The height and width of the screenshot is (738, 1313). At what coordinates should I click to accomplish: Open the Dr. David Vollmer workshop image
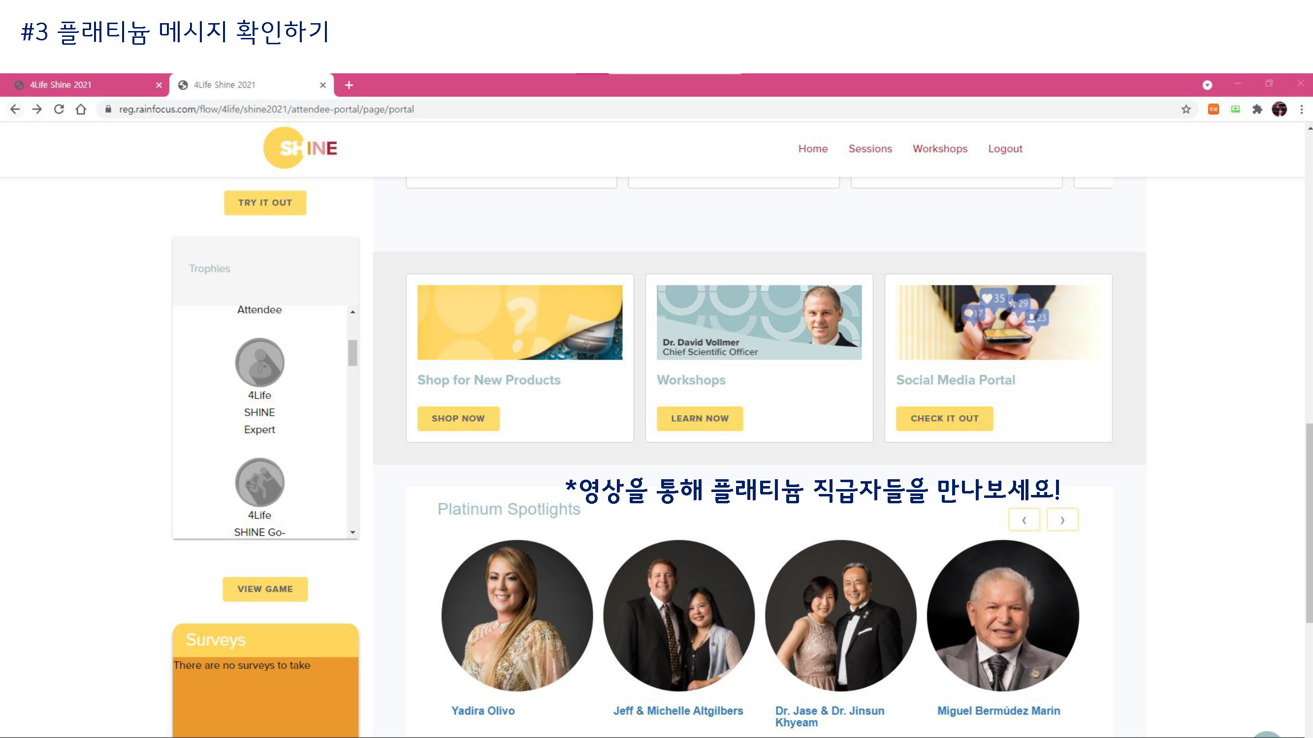point(760,322)
